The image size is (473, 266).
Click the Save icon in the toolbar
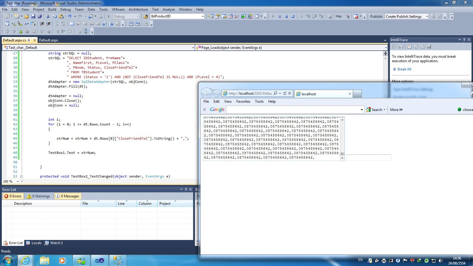coord(33,17)
